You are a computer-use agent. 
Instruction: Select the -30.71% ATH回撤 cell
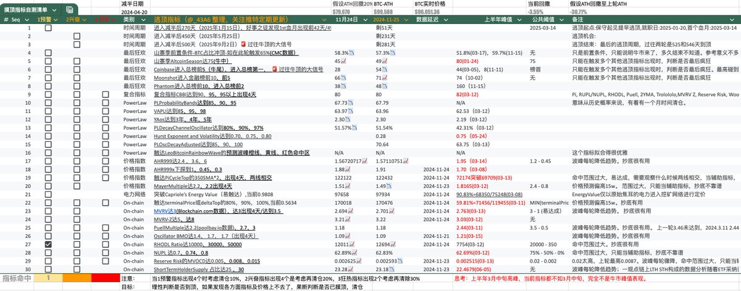point(655,11)
